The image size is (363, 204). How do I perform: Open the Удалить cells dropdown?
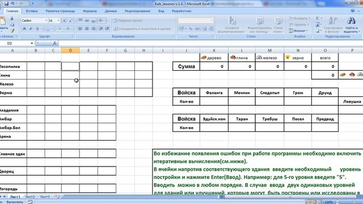coord(299,24)
